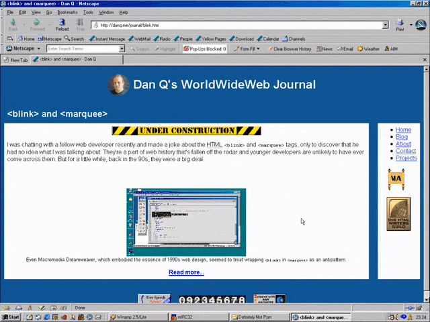Viewport: 430px width, 322px height.
Task: Click the Highlight toolbar button
Action: point(165,49)
